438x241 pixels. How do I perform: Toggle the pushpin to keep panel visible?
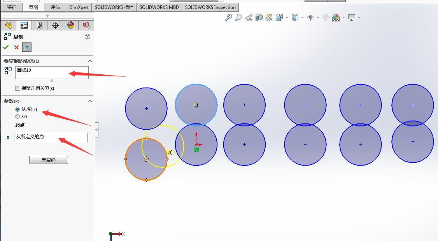pyautogui.click(x=27, y=47)
